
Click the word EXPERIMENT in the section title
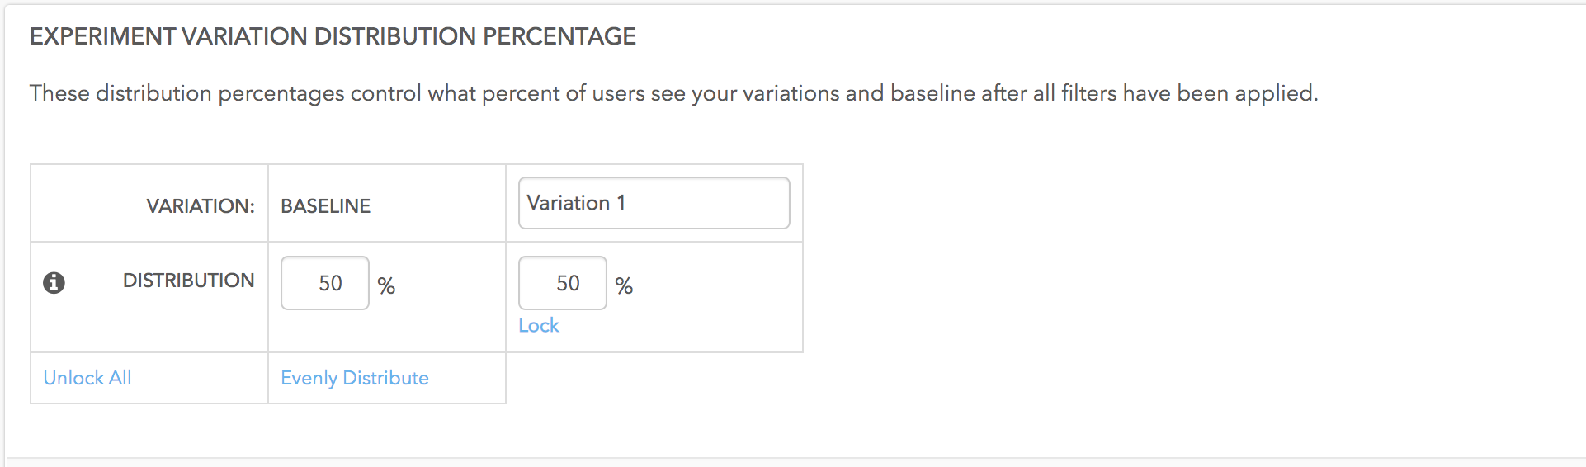pos(102,36)
